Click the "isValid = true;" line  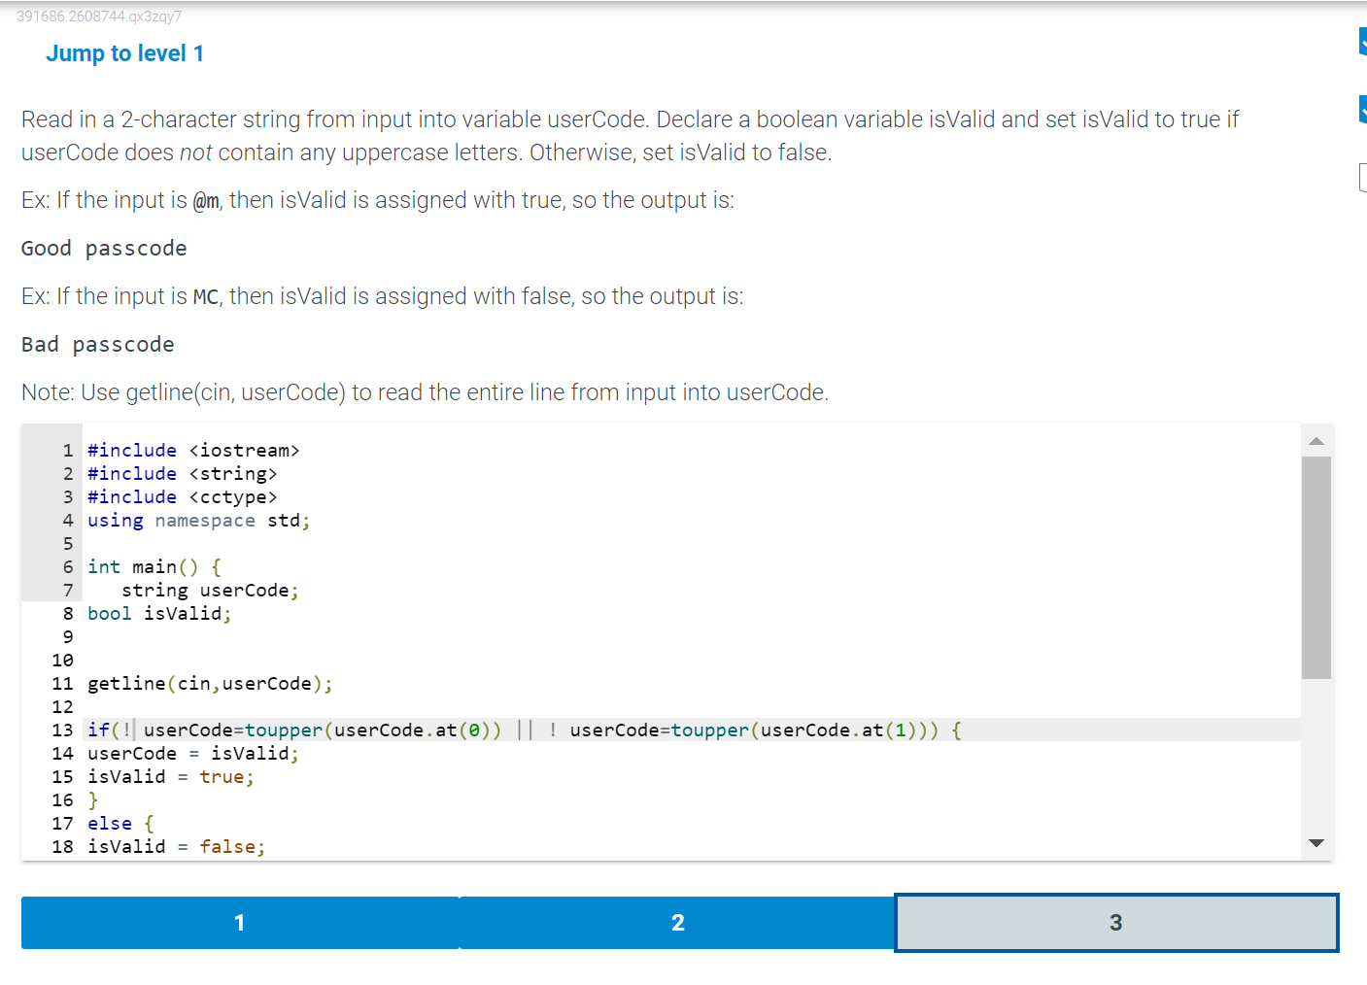click(x=171, y=777)
